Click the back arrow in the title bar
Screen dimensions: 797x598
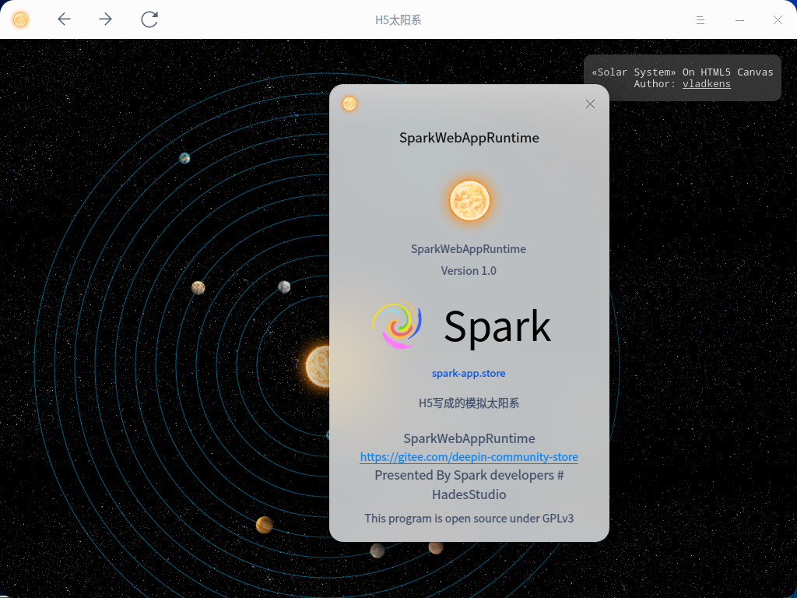click(65, 19)
